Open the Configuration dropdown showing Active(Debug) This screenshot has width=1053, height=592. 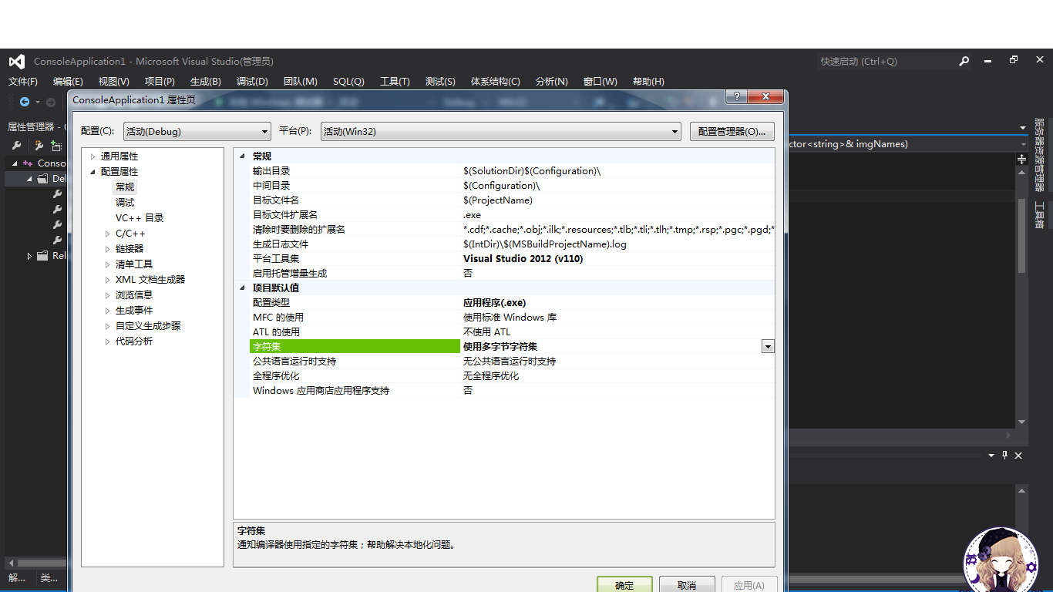(x=197, y=131)
